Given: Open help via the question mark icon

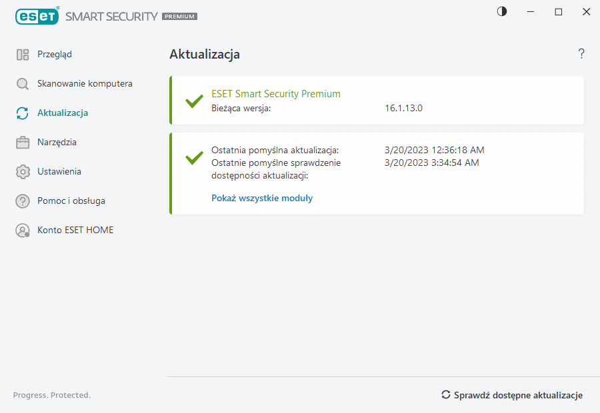Looking at the screenshot, I should 581,54.
